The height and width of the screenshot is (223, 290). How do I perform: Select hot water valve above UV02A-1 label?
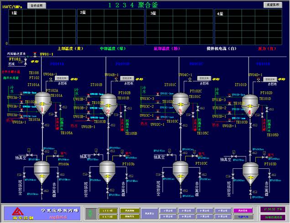click(21, 117)
